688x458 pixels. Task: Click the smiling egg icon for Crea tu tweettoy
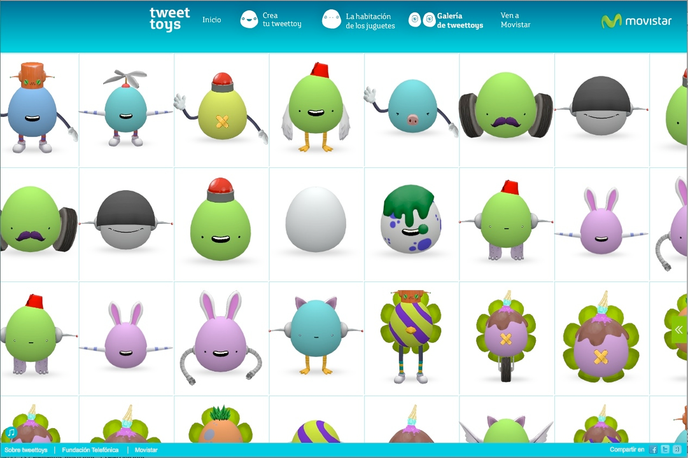(x=249, y=20)
